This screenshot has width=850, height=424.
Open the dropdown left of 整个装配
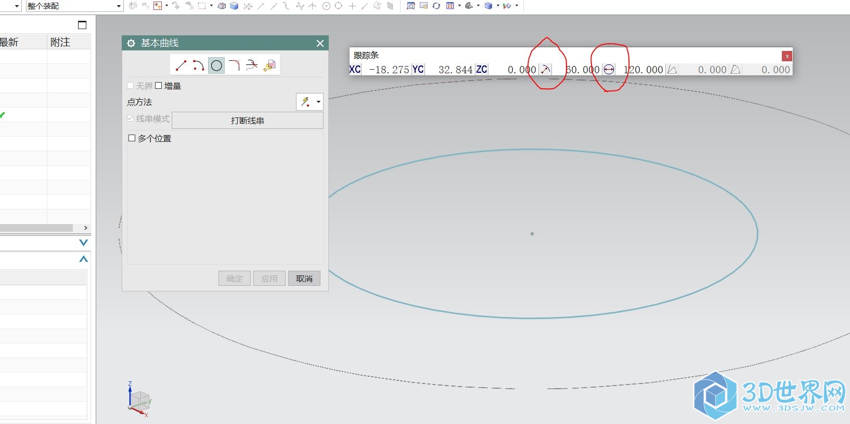tap(17, 6)
